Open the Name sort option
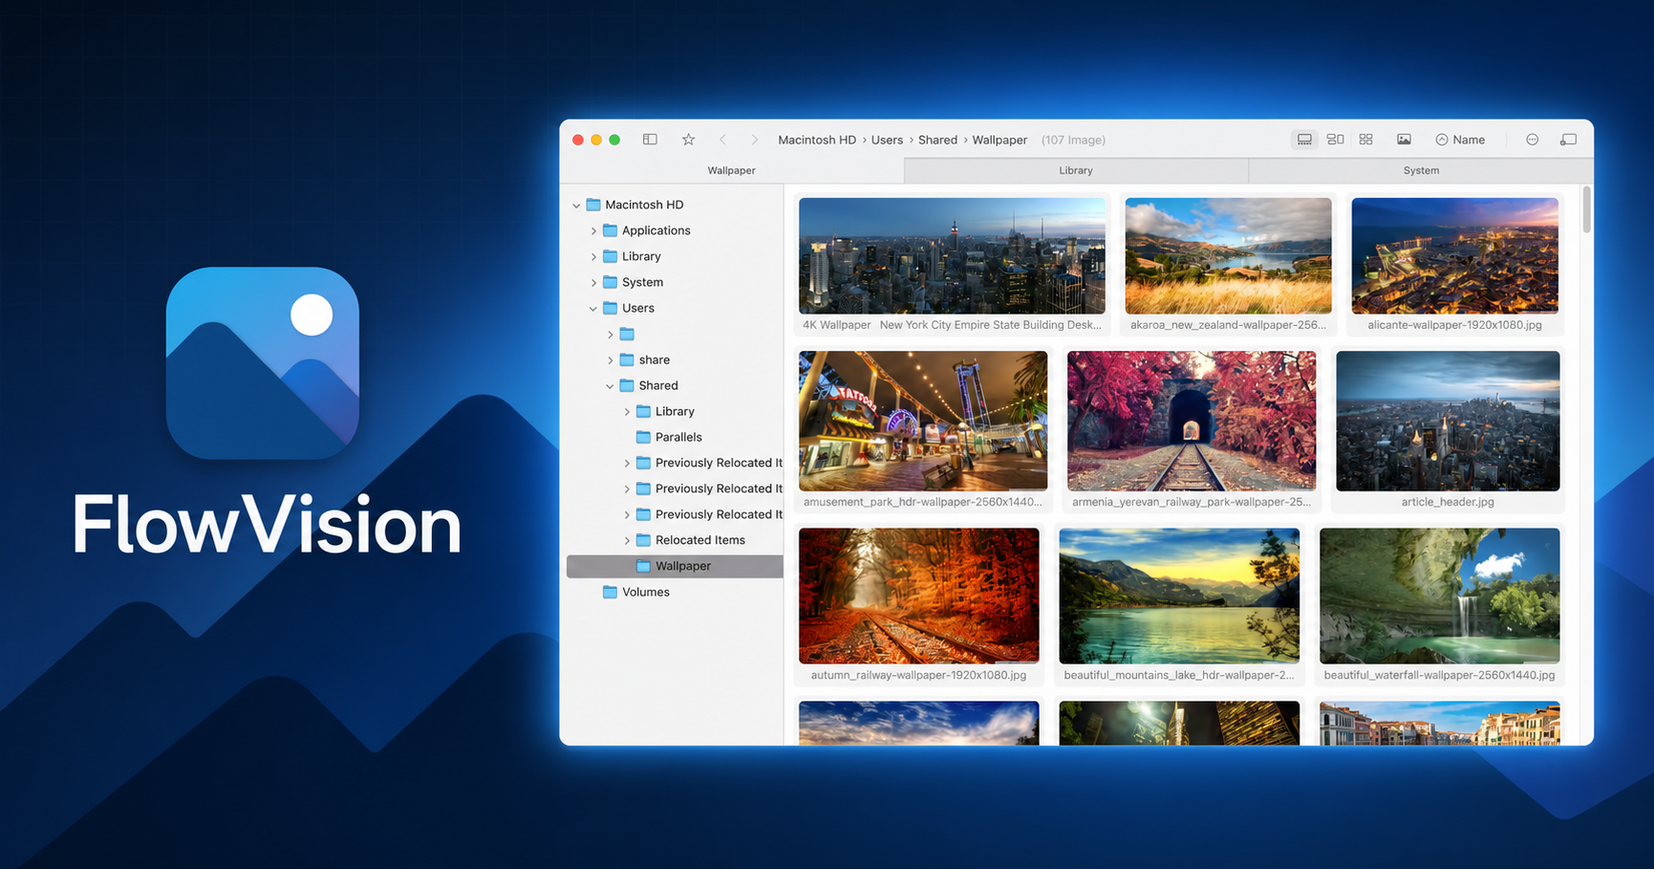Image resolution: width=1654 pixels, height=869 pixels. (x=1460, y=140)
